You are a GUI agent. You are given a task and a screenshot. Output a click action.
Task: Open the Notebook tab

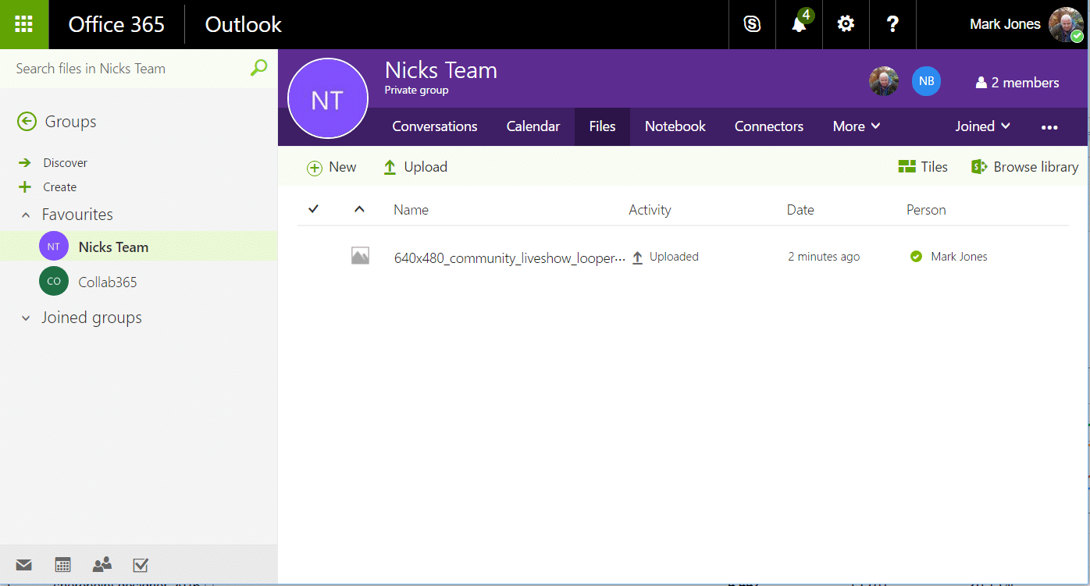click(675, 126)
